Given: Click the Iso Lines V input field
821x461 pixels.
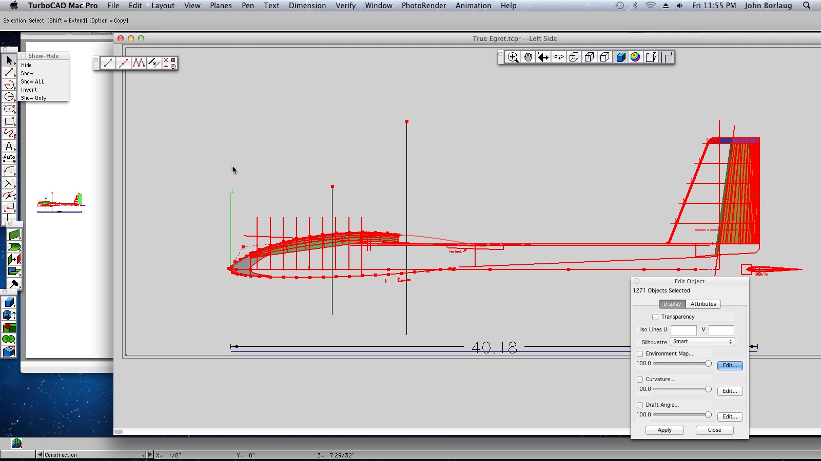Looking at the screenshot, I should [x=721, y=330].
